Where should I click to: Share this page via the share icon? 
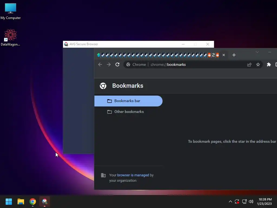(x=249, y=64)
